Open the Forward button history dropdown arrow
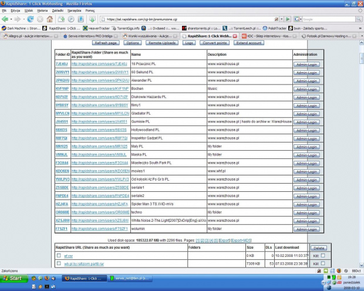The width and height of the screenshot is (364, 291). pos(23,19)
